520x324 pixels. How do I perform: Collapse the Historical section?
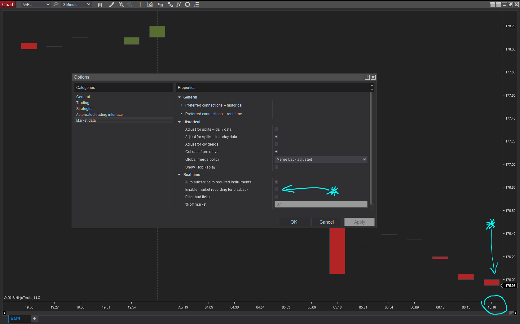pyautogui.click(x=179, y=122)
